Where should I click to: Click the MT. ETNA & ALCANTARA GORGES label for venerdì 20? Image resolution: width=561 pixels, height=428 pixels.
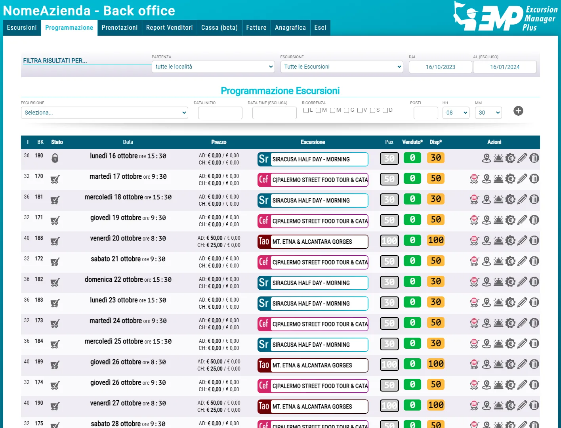coord(312,242)
